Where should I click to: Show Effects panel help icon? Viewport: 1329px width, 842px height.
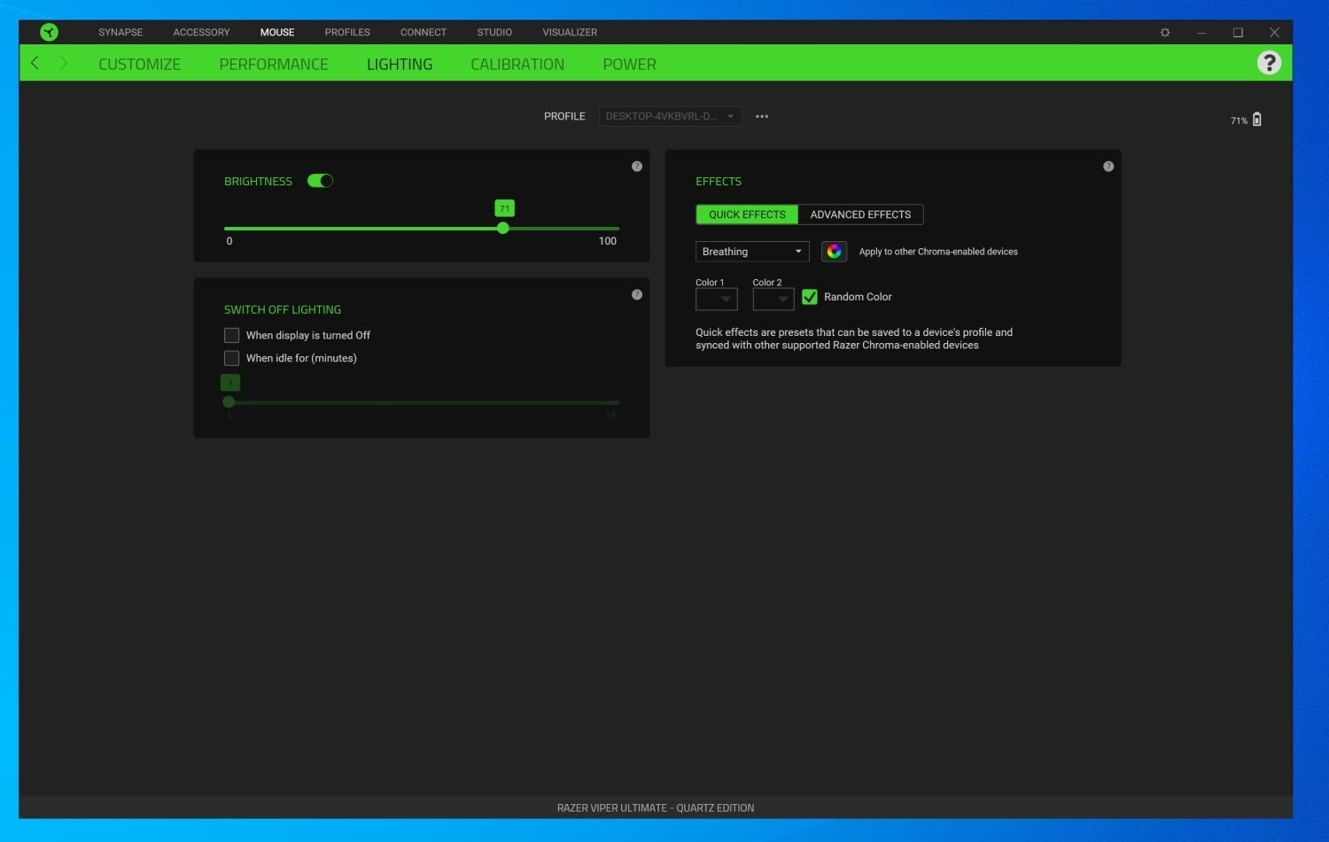pos(1107,167)
